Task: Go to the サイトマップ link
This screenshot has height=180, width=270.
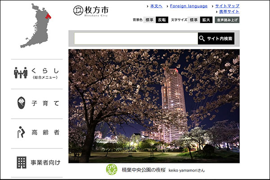Action: click(227, 6)
